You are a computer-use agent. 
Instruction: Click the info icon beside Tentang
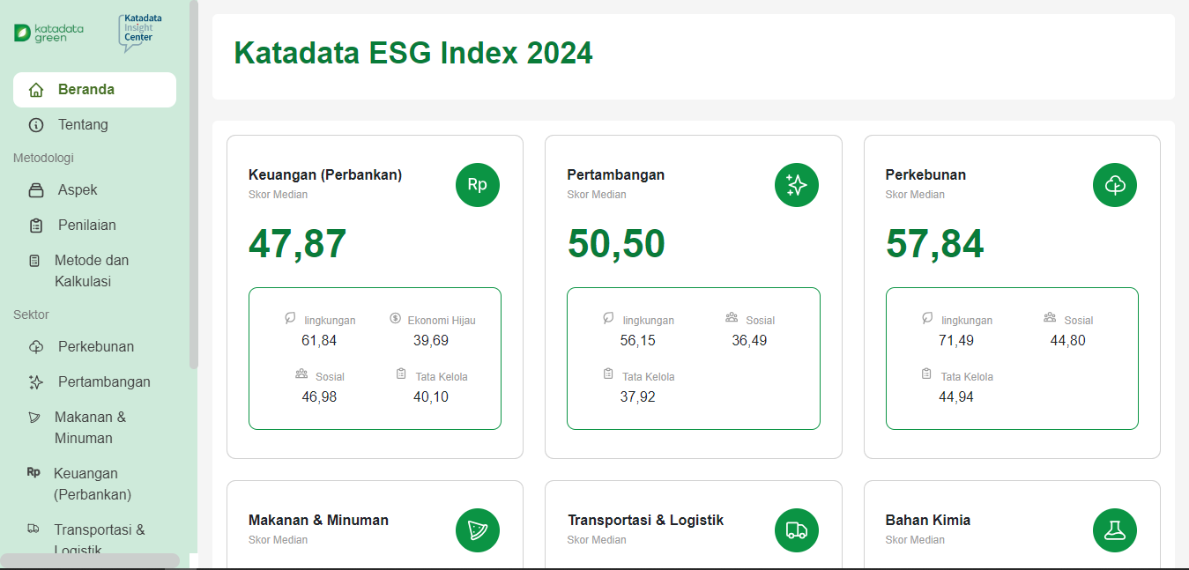(x=35, y=124)
